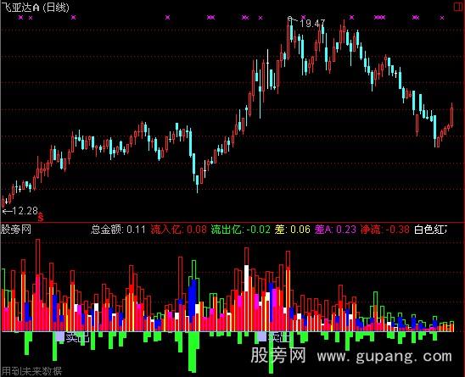Click the 股旁网 indicator name label
Viewport: 465px width, 377px height.
click(x=16, y=230)
